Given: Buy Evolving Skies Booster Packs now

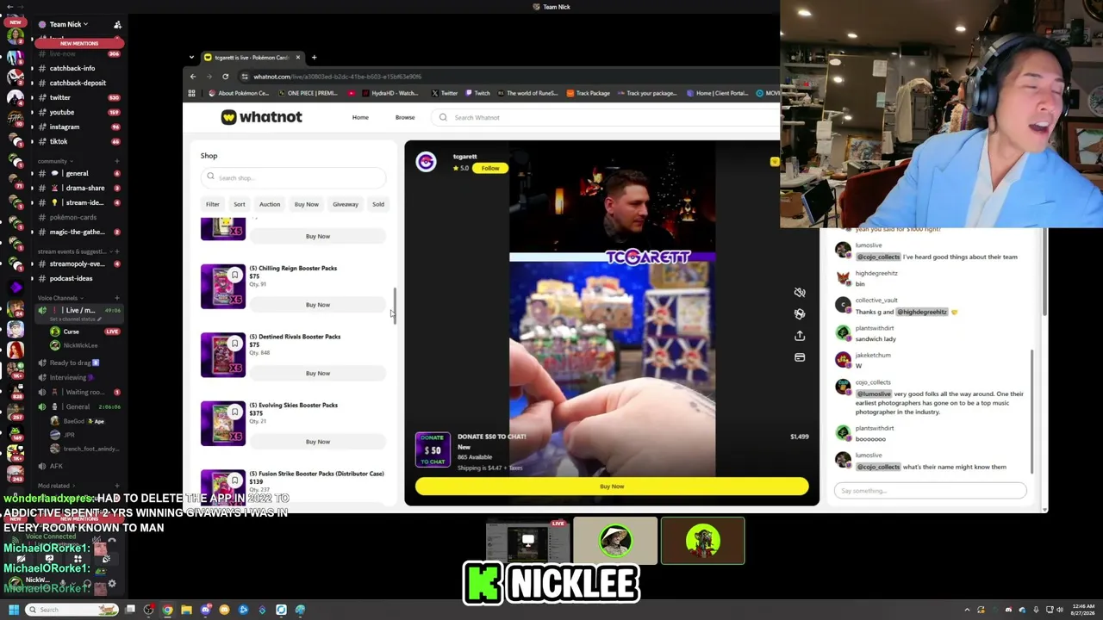Looking at the screenshot, I should point(318,442).
